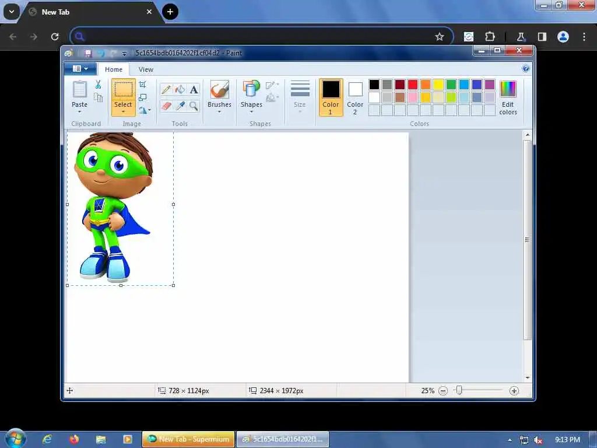Show hidden system tray icons arrow
Image resolution: width=597 pixels, height=448 pixels.
(510, 440)
